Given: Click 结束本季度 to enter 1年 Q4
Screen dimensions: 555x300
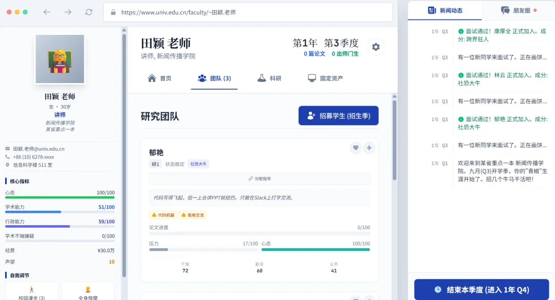Looking at the screenshot, I should (481, 289).
